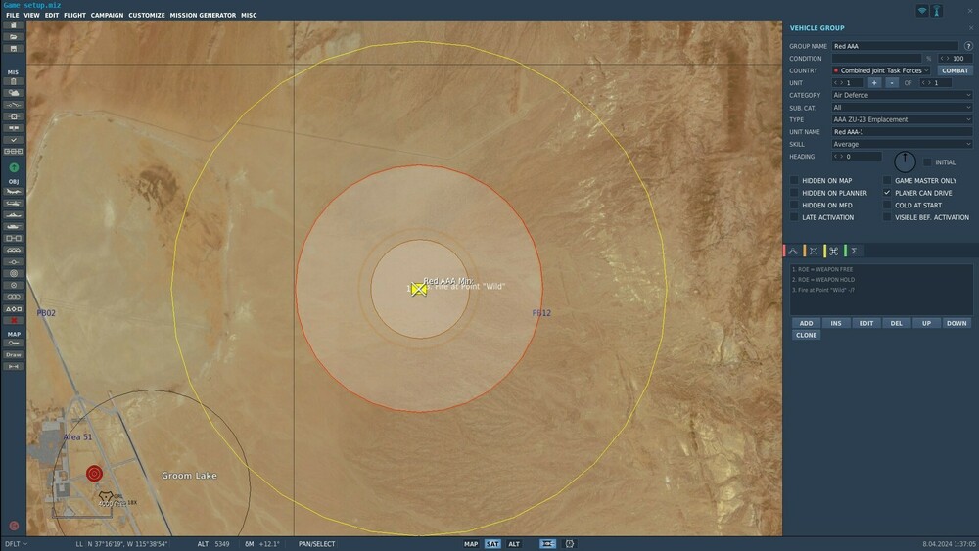
Task: Click the Group Name input field
Action: (x=895, y=46)
